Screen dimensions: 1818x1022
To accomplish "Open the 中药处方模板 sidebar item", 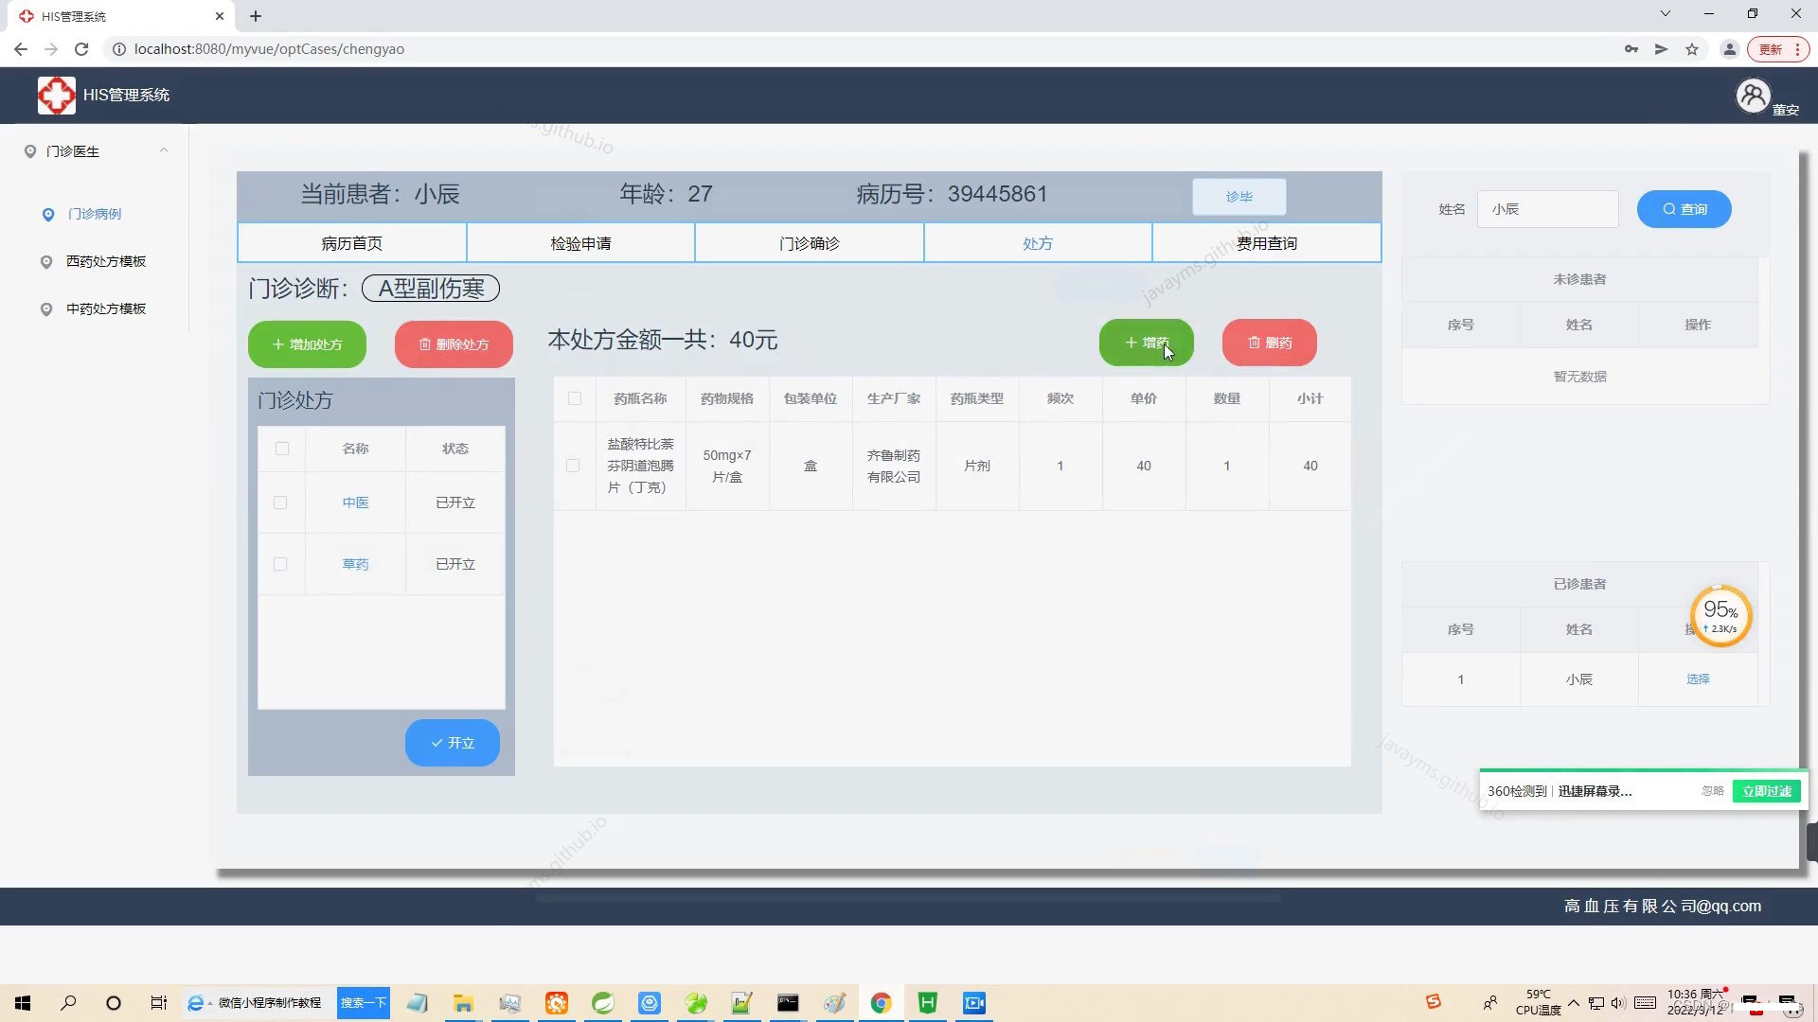I will (x=104, y=308).
